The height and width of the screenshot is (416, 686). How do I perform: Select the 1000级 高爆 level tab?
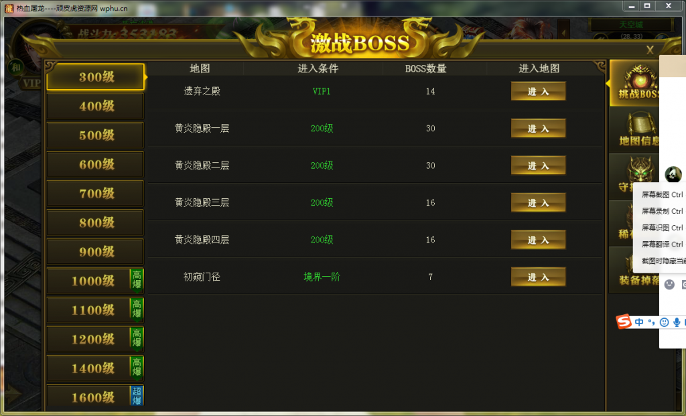[95, 281]
